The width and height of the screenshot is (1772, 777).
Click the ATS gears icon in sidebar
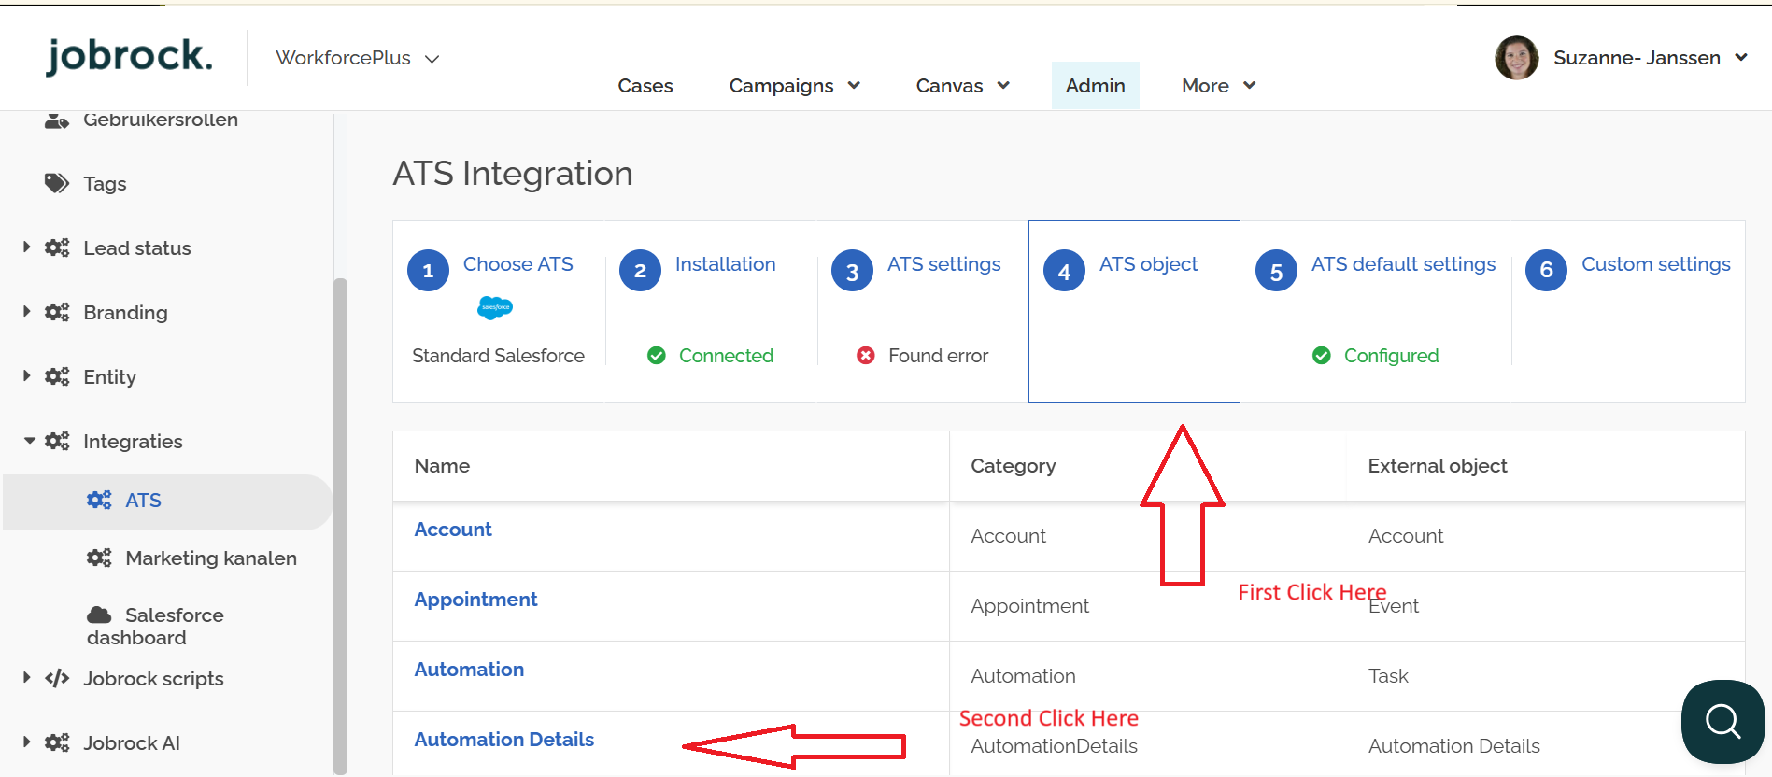(99, 500)
